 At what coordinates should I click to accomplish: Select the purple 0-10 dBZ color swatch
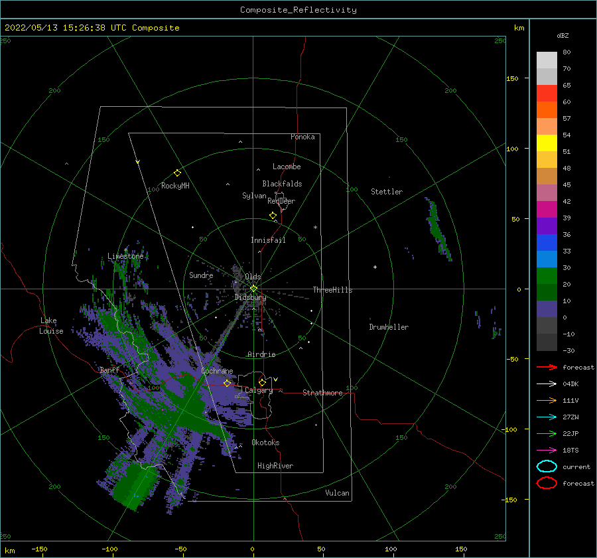click(547, 309)
